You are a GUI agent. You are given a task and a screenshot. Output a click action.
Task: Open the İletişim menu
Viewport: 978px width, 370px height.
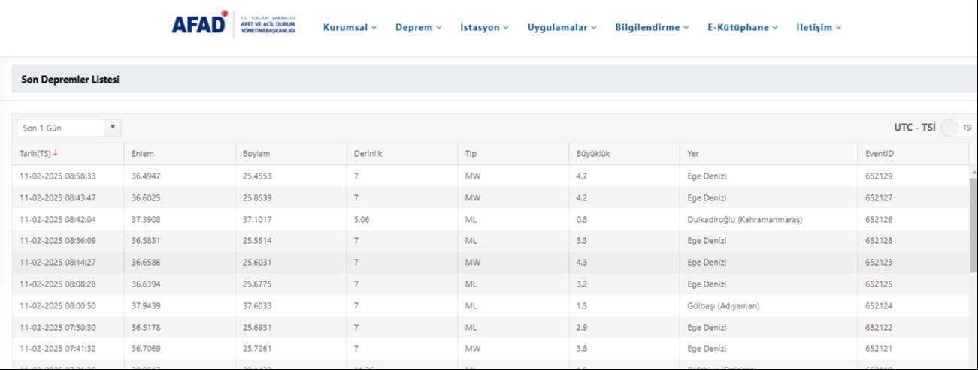(819, 27)
